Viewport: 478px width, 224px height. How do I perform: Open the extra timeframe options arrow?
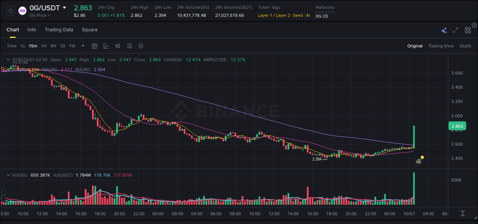pyautogui.click(x=82, y=46)
